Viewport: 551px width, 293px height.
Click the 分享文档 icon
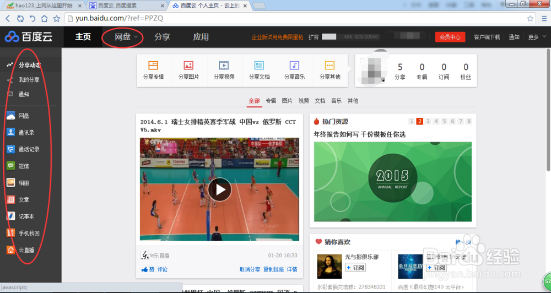pos(260,66)
